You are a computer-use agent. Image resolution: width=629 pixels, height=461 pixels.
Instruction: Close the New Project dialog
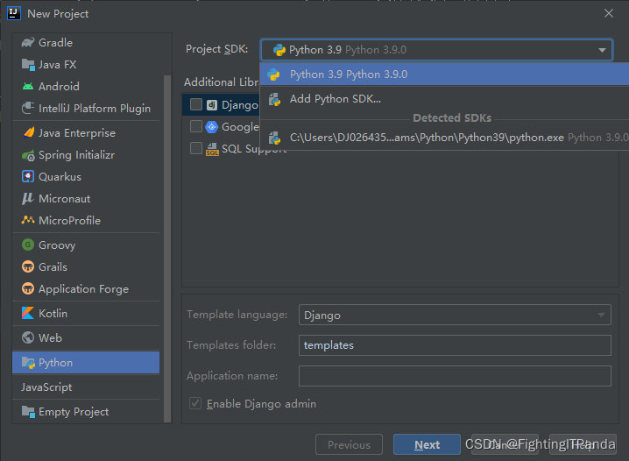609,13
